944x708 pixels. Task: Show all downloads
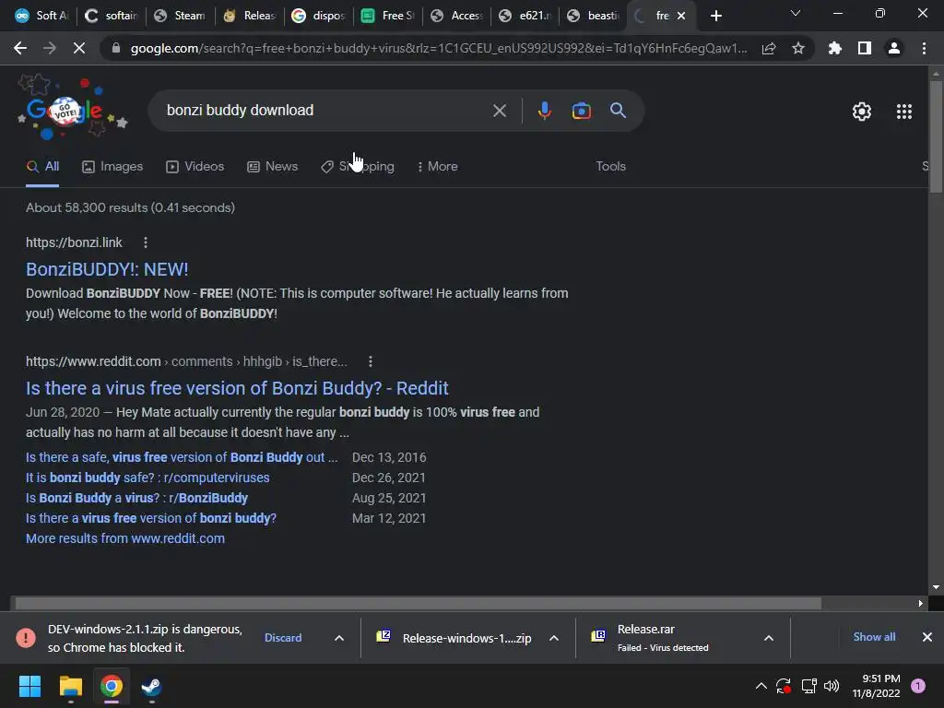click(874, 637)
